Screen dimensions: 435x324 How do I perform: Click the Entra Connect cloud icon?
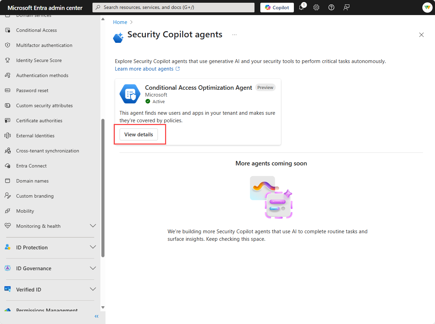coord(8,166)
